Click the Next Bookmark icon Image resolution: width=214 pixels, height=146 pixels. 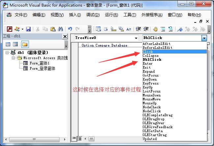click(188, 29)
